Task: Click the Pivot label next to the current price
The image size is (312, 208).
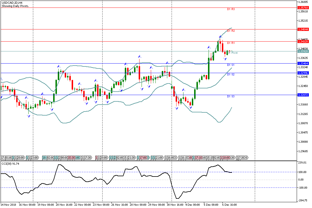Action: (x=234, y=53)
